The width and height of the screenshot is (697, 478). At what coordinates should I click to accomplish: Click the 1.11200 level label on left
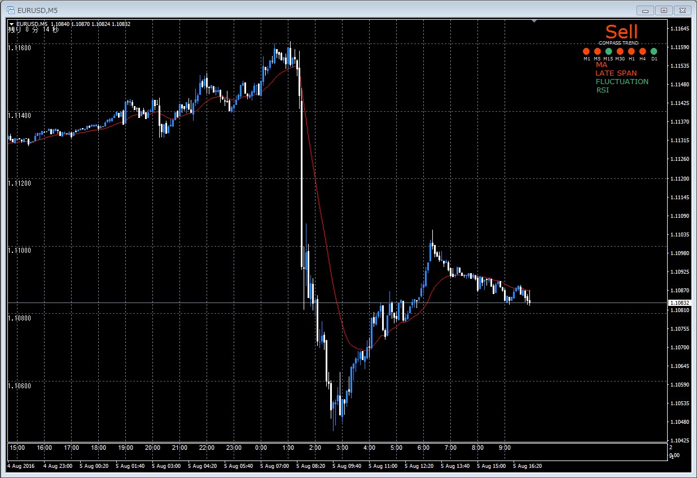[19, 183]
